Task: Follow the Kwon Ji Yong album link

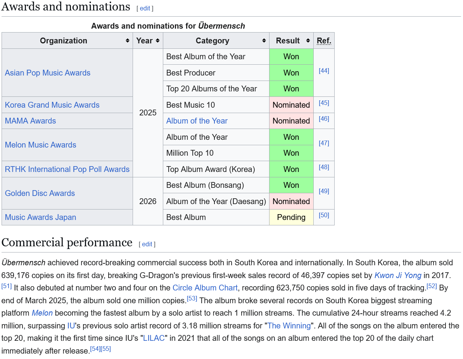Action: [398, 275]
